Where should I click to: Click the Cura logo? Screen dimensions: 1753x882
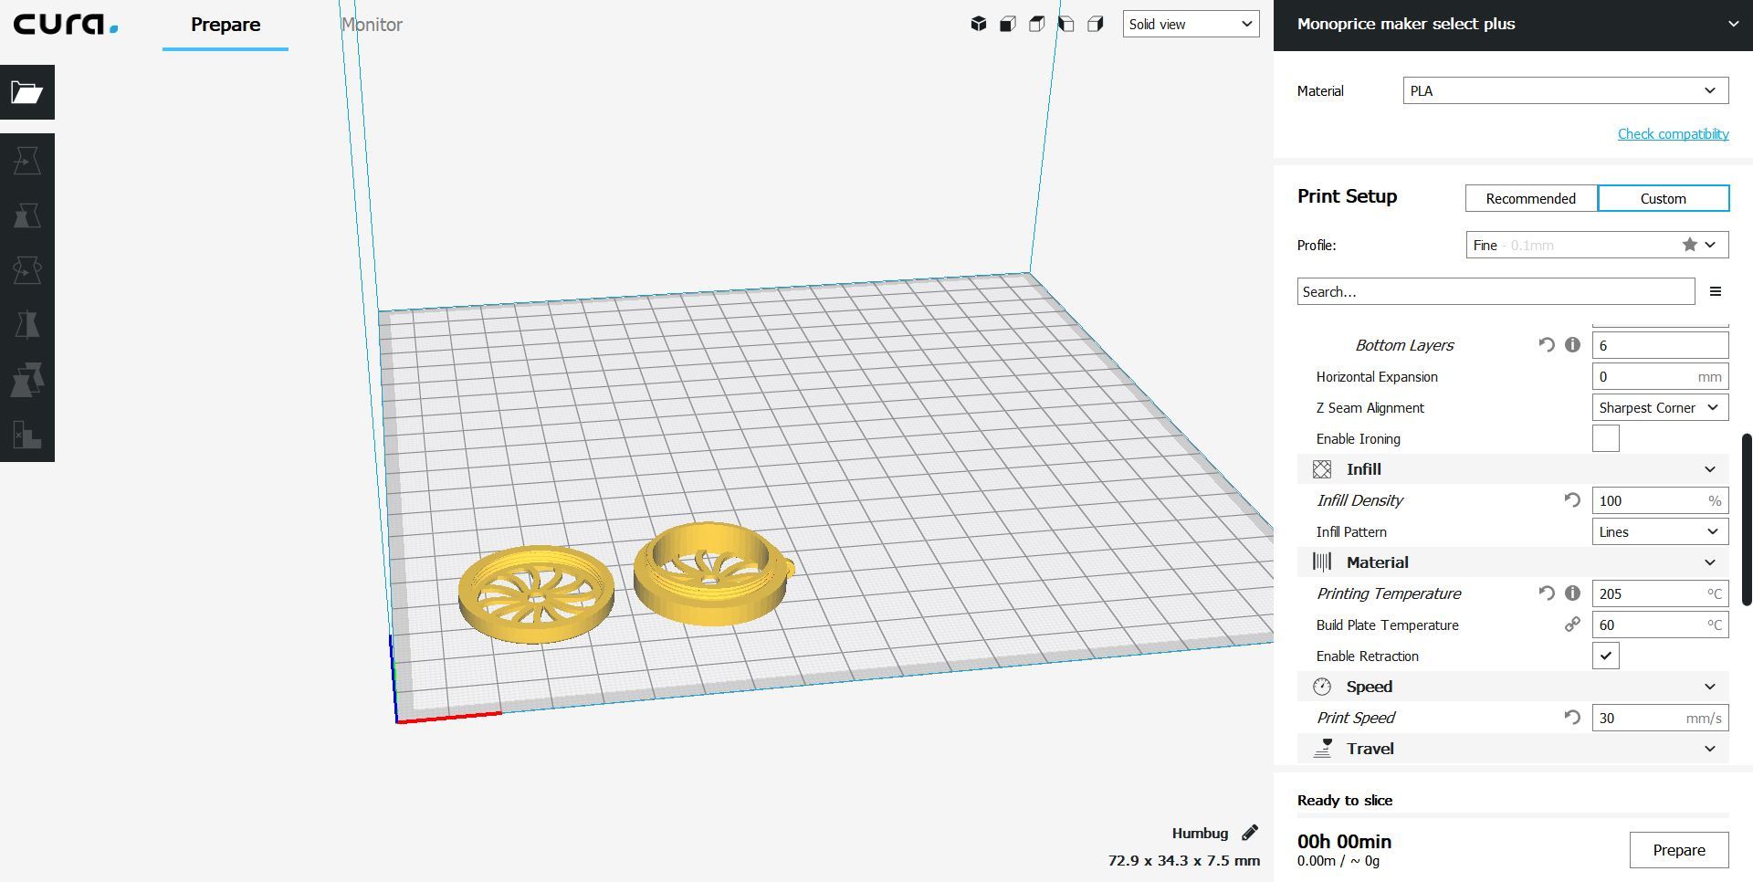pos(65,25)
